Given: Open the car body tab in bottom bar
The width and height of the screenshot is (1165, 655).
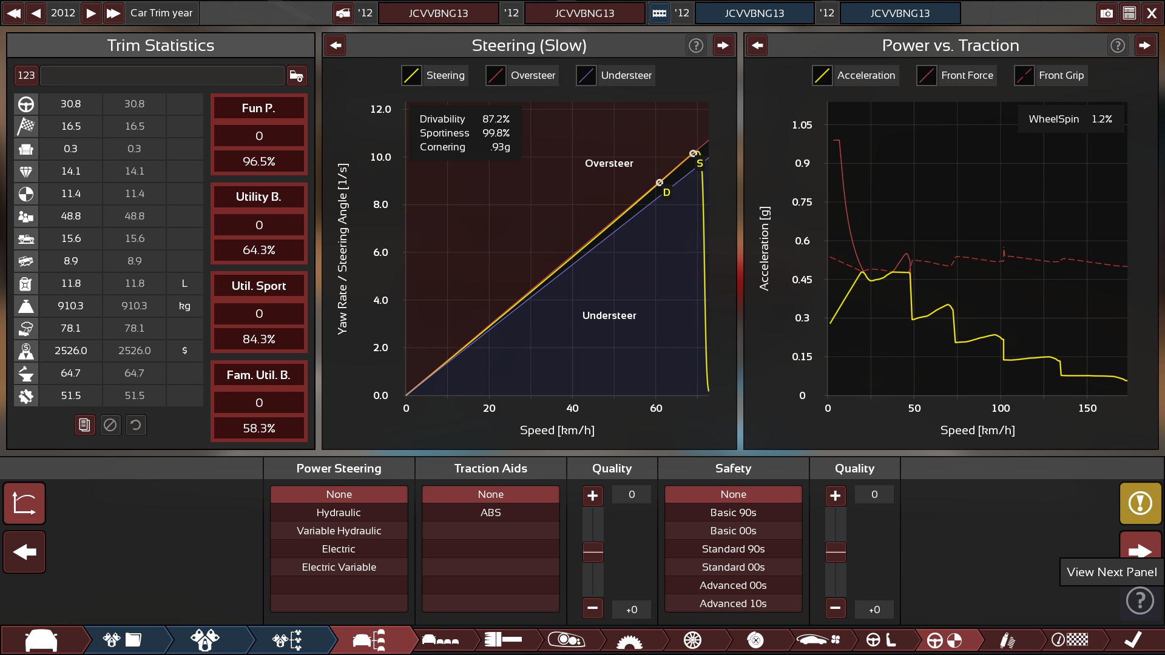Looking at the screenshot, I should click(x=41, y=640).
